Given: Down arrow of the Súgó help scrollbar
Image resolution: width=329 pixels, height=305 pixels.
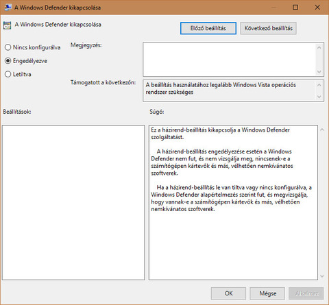Looking at the screenshot, I should (x=322, y=276).
